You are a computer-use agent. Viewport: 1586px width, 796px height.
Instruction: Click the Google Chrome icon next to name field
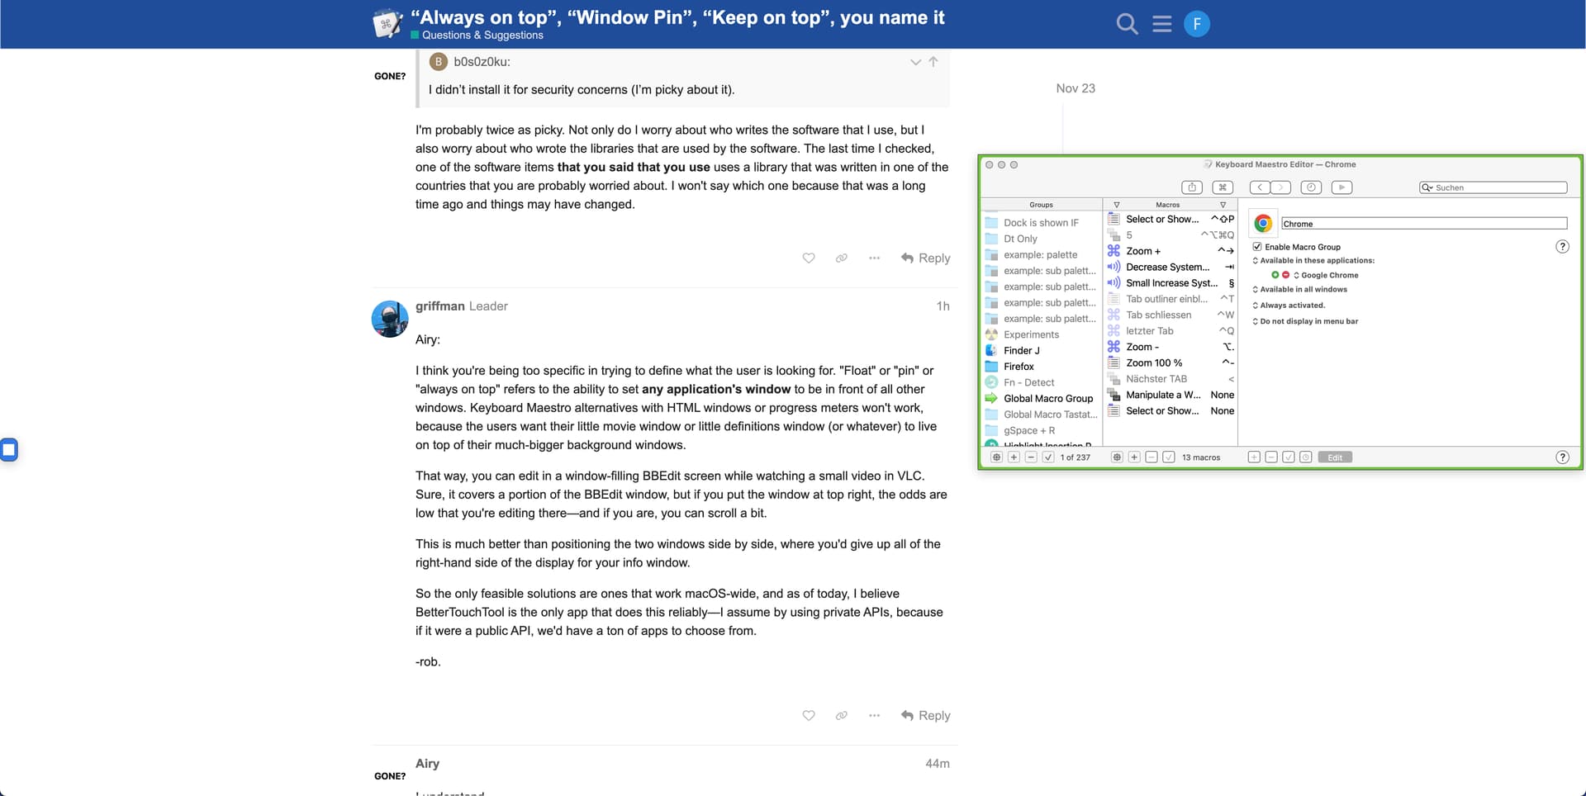[x=1262, y=223]
